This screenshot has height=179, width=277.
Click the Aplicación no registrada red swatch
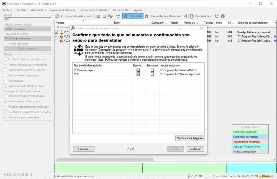click(250, 142)
